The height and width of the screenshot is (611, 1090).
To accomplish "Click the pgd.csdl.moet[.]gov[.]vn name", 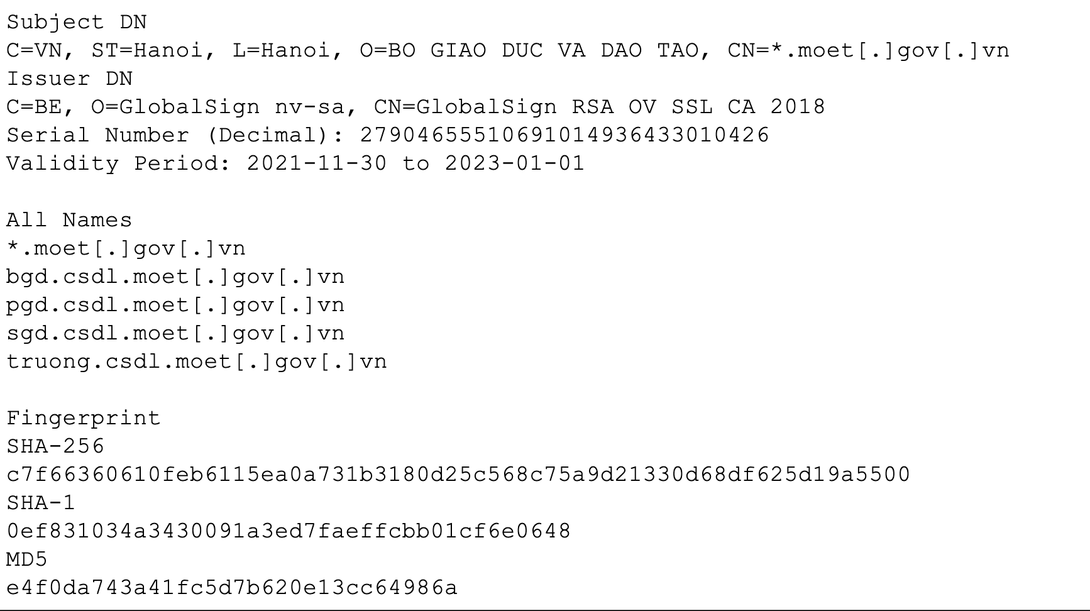I will coord(175,305).
